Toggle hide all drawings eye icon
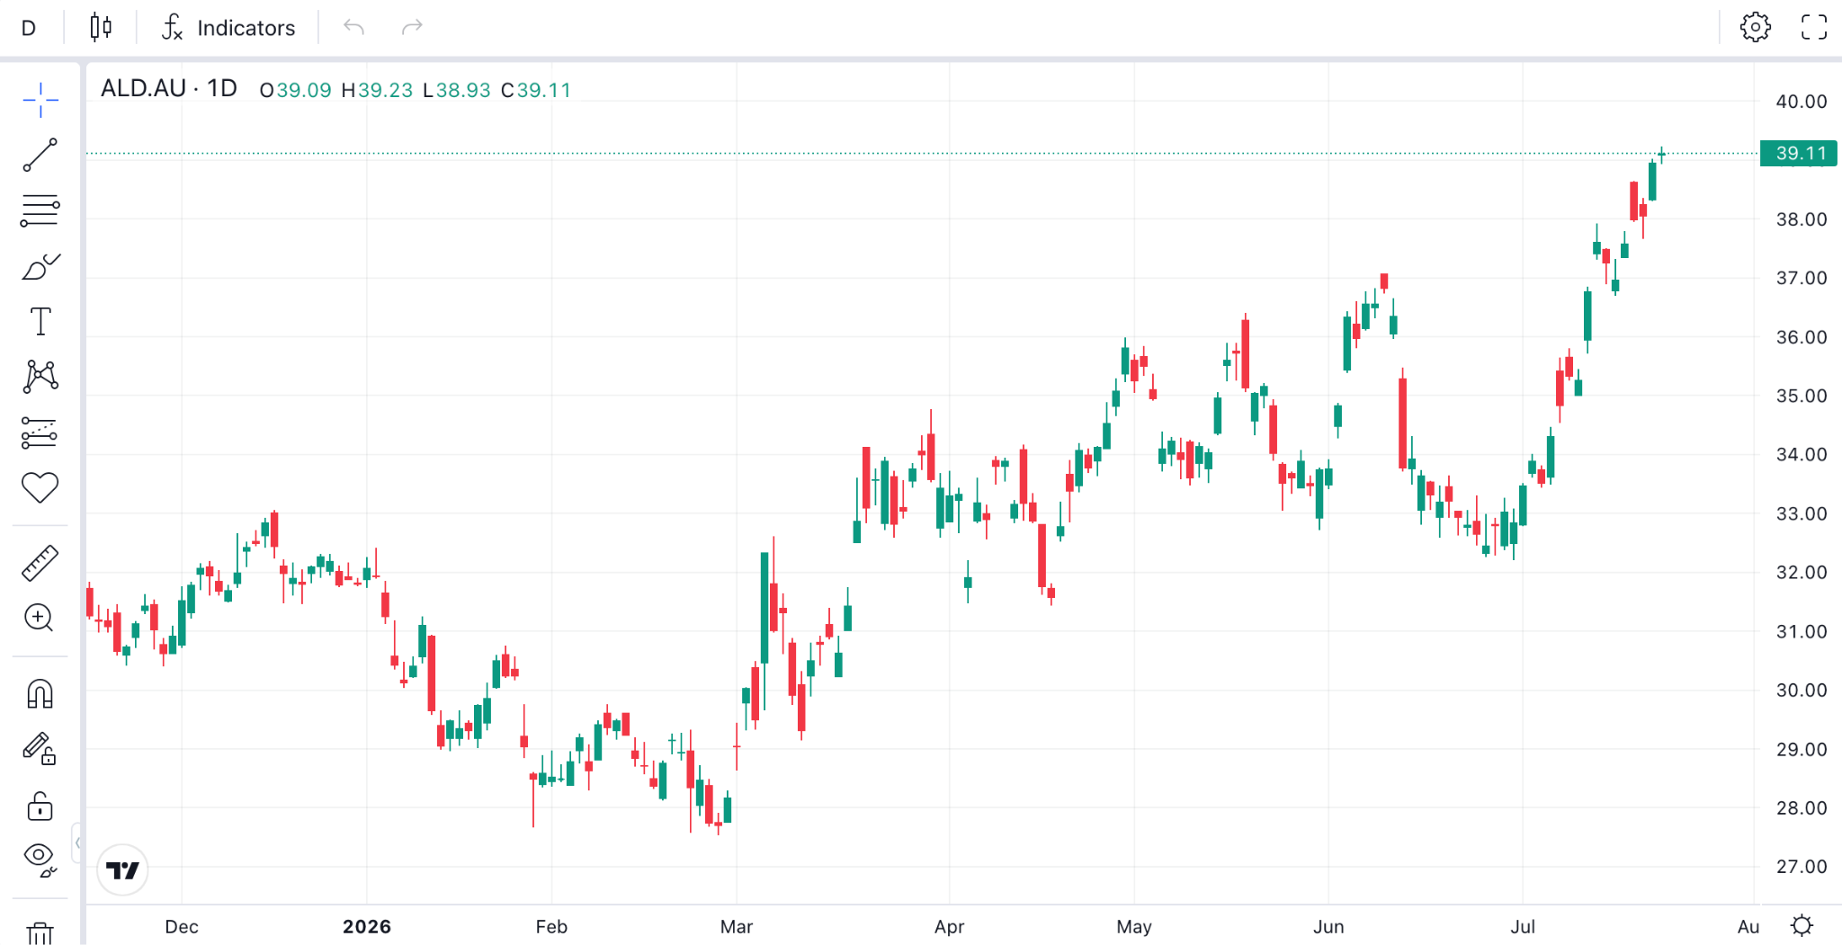 40,859
